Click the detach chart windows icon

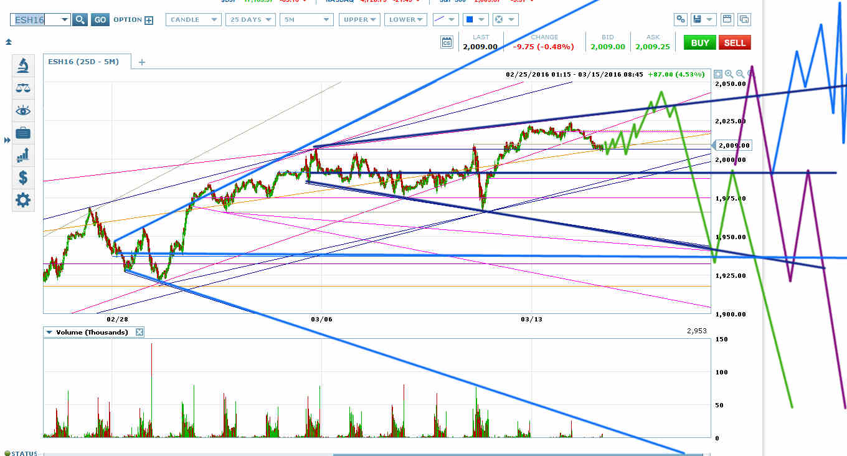pos(744,19)
